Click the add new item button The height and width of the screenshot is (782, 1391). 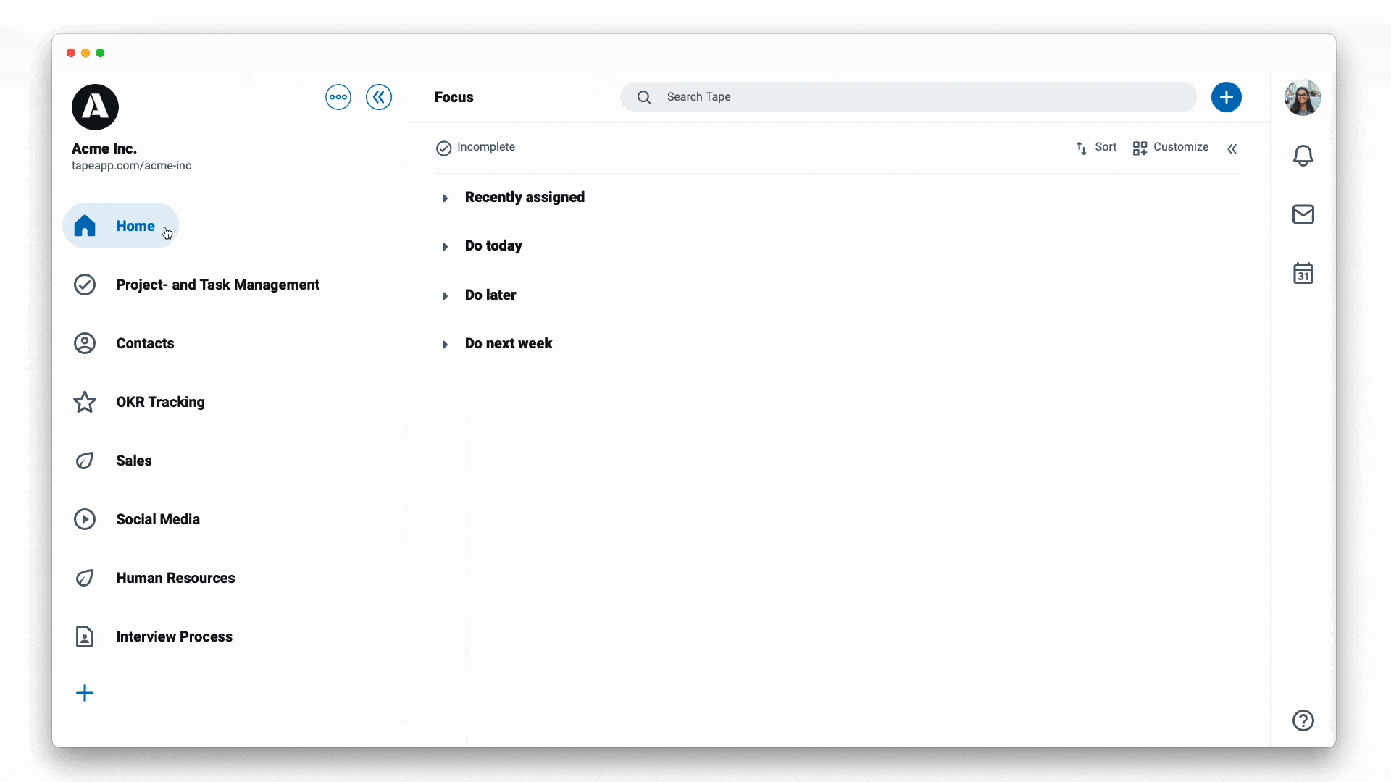1227,96
